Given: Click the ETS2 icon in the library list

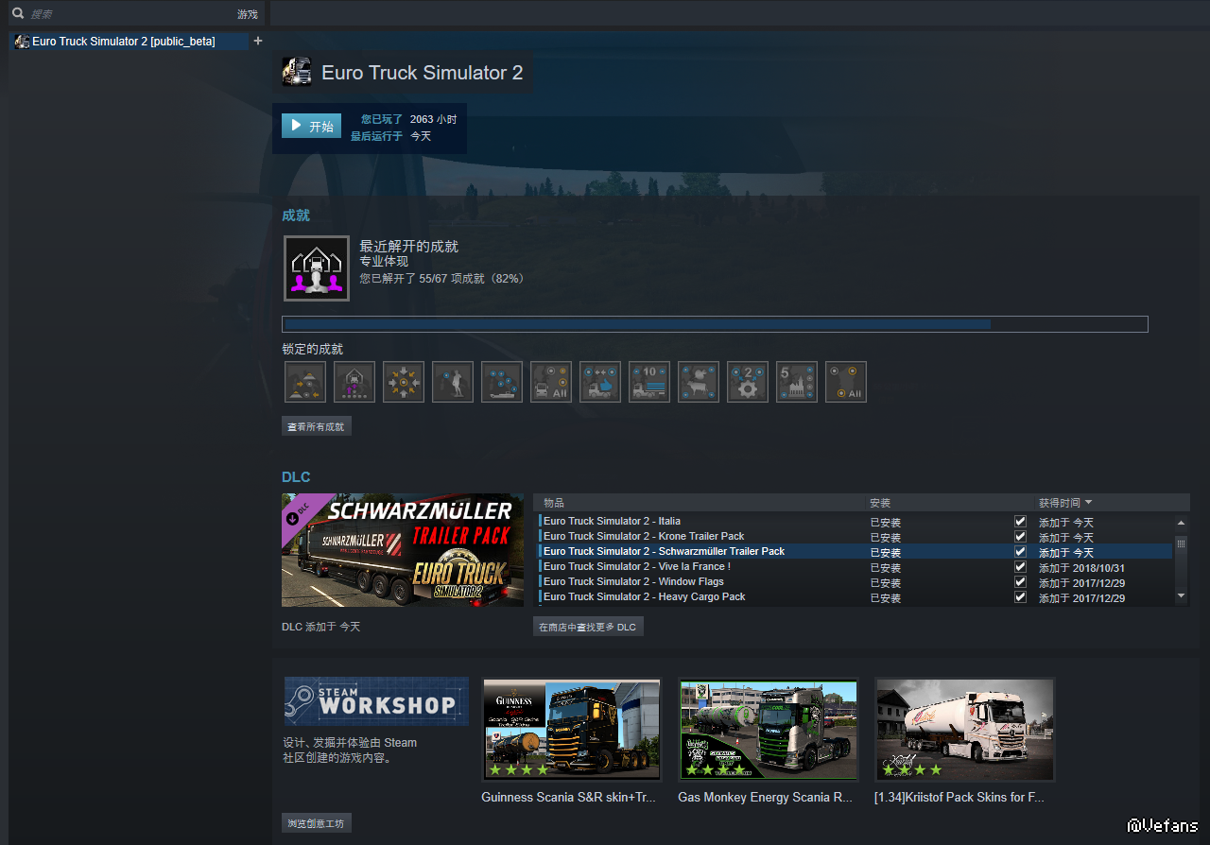Looking at the screenshot, I should coord(22,42).
